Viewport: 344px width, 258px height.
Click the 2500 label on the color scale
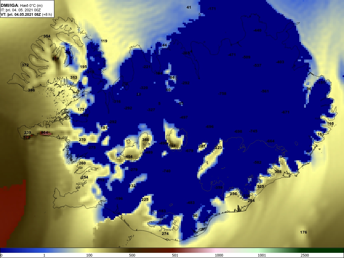click(305, 255)
